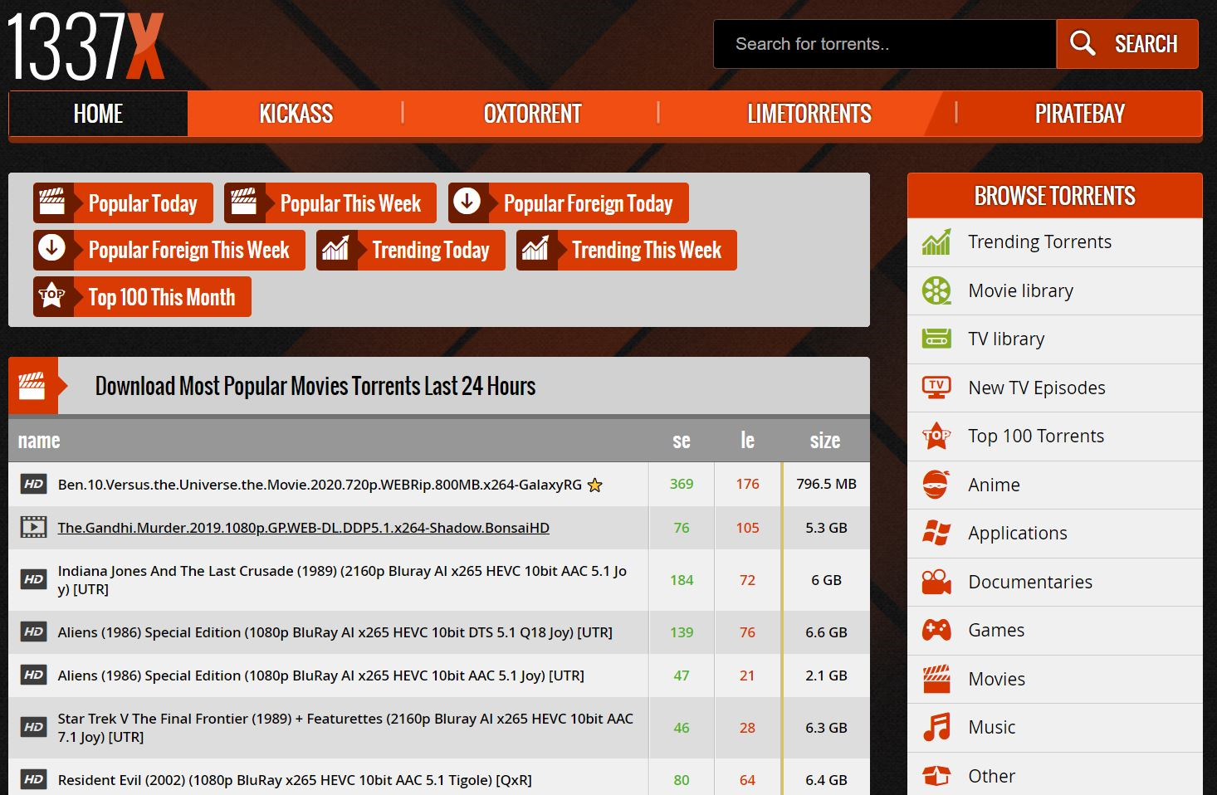Click the 796.5 MB size cell

826,484
